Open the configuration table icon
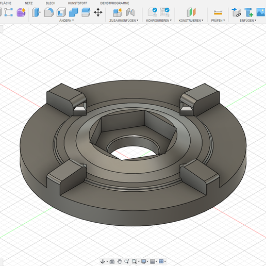The width and height of the screenshot is (266, 266). (x=165, y=12)
